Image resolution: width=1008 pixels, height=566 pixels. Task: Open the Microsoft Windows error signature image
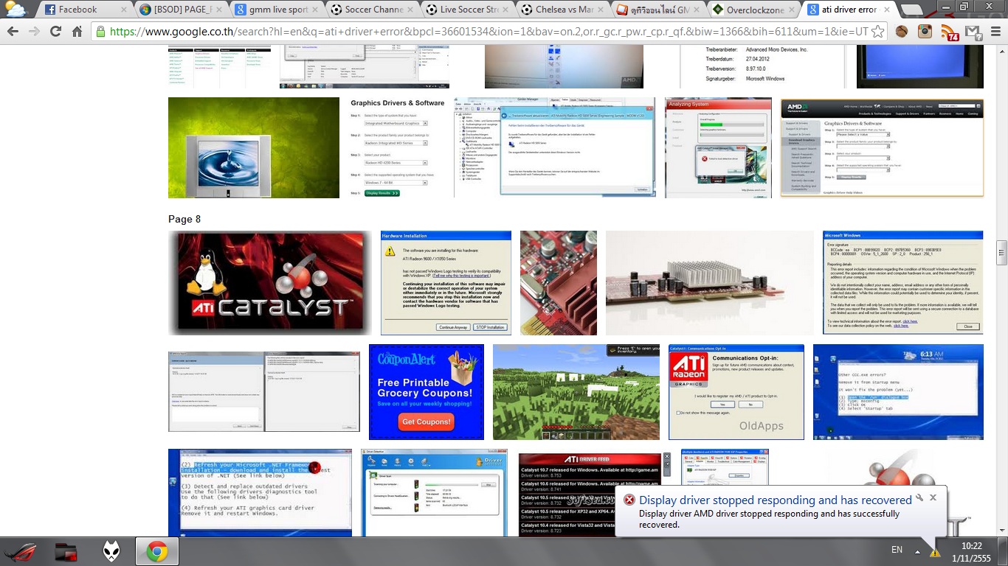pos(903,283)
